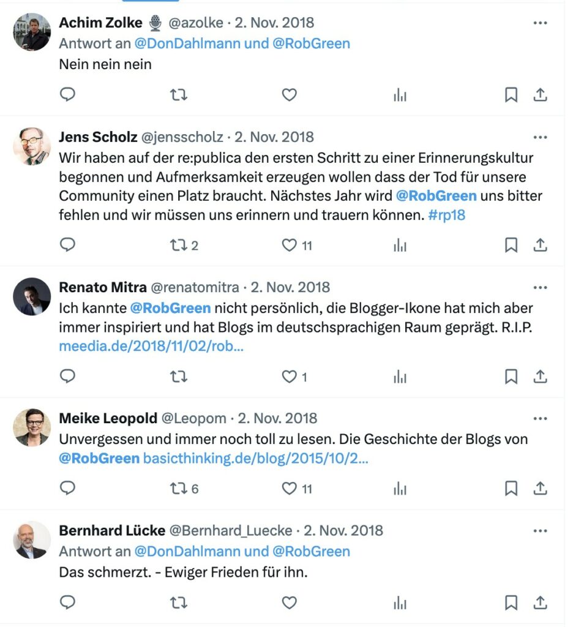Open Jens Scholz's profile picture

pyautogui.click(x=32, y=146)
